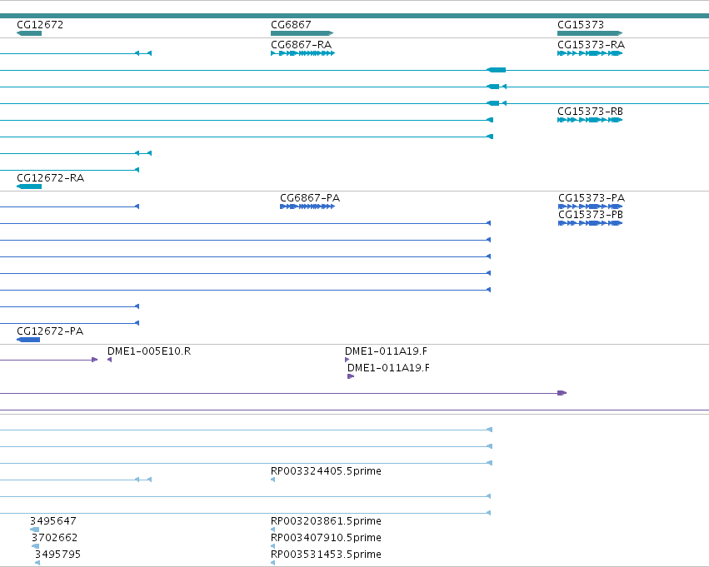Click the CG12672-PA label
The image size is (709, 567).
coord(50,331)
